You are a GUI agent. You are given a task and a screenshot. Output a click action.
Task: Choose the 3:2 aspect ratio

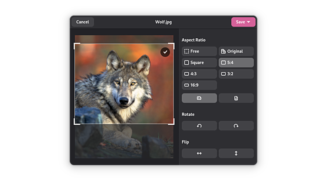click(x=236, y=74)
